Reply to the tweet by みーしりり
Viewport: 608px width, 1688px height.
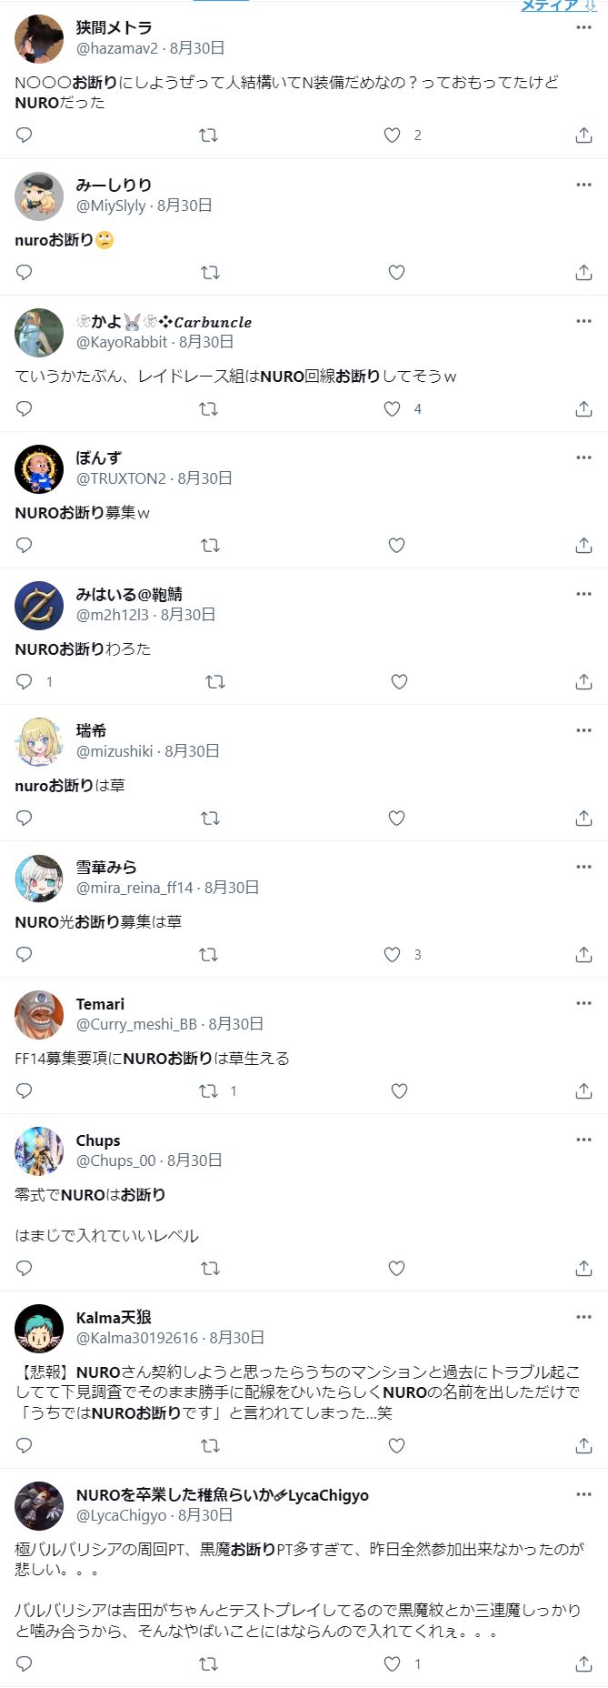pyautogui.click(x=25, y=272)
